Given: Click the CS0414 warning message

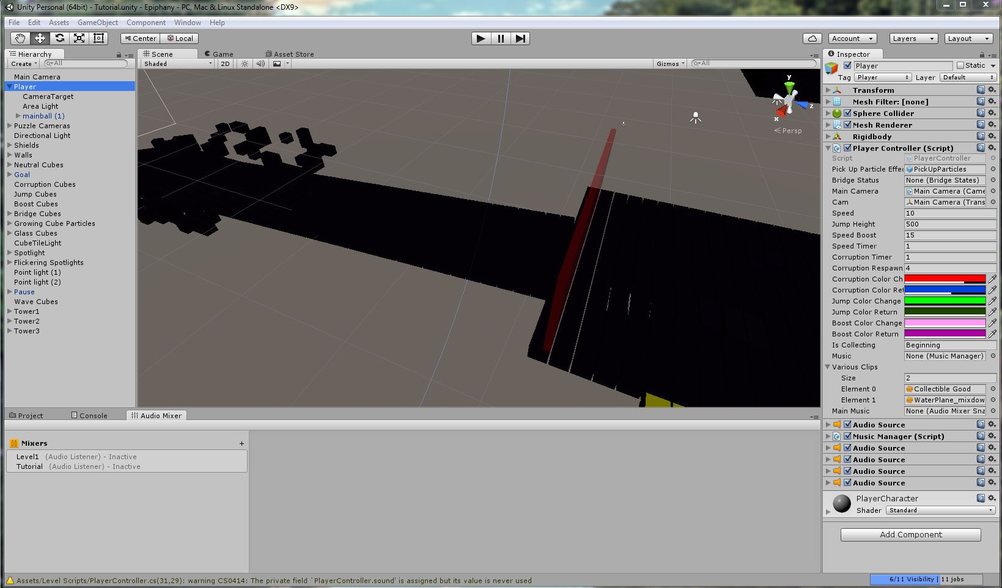Looking at the screenshot, I should click(274, 581).
